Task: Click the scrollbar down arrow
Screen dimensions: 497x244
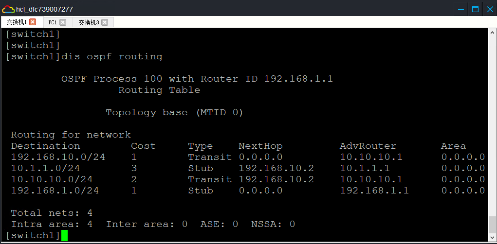Action: 492,238
